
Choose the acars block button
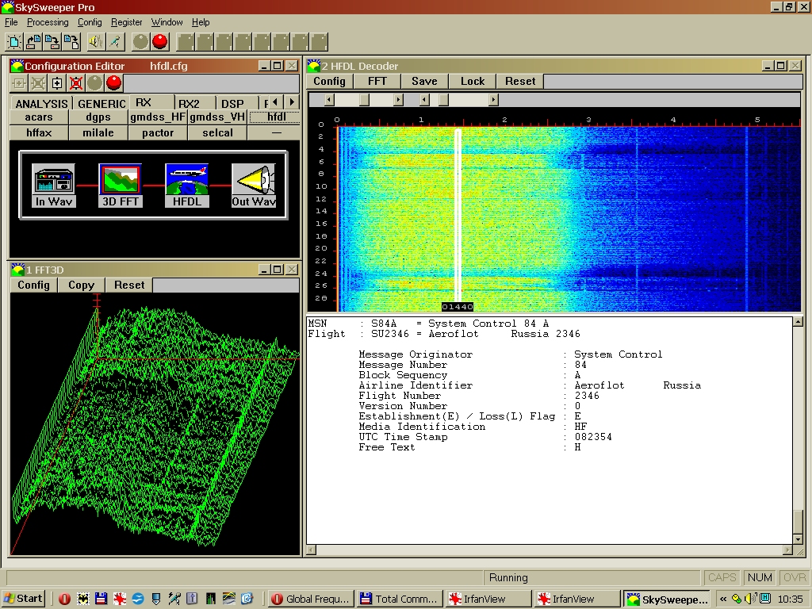point(39,117)
